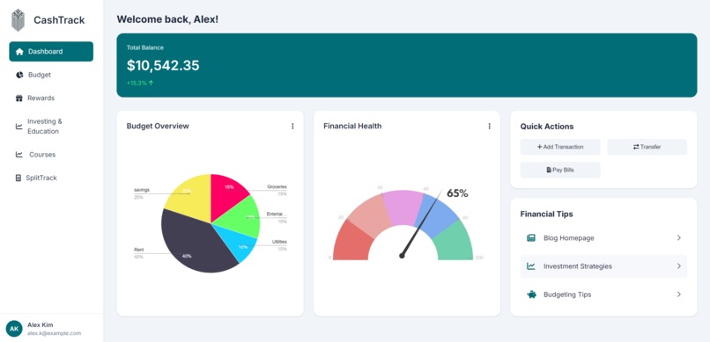Viewport: 710px width, 342px height.
Task: Click the Add Transaction button
Action: [560, 147]
